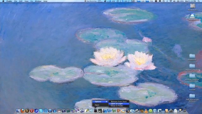The width and height of the screenshot is (202, 114).
Task: Open the Apple menu
Action: (x=3, y=1)
